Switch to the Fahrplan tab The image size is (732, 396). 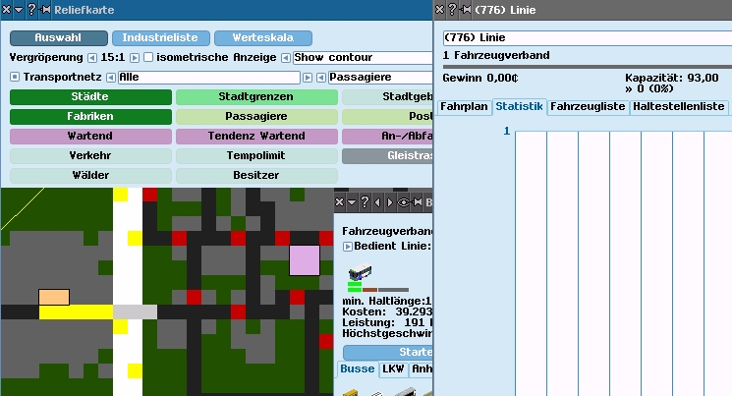click(464, 106)
